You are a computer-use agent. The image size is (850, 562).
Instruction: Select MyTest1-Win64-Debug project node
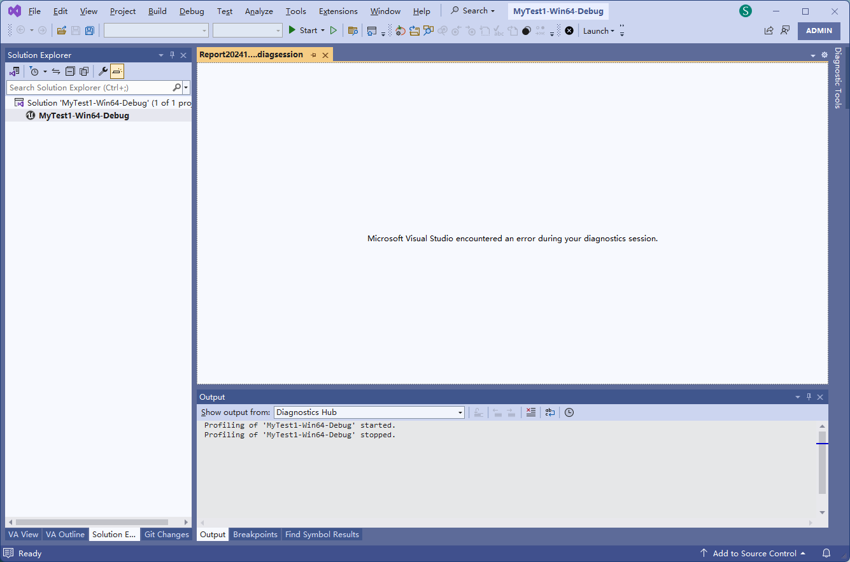click(84, 116)
